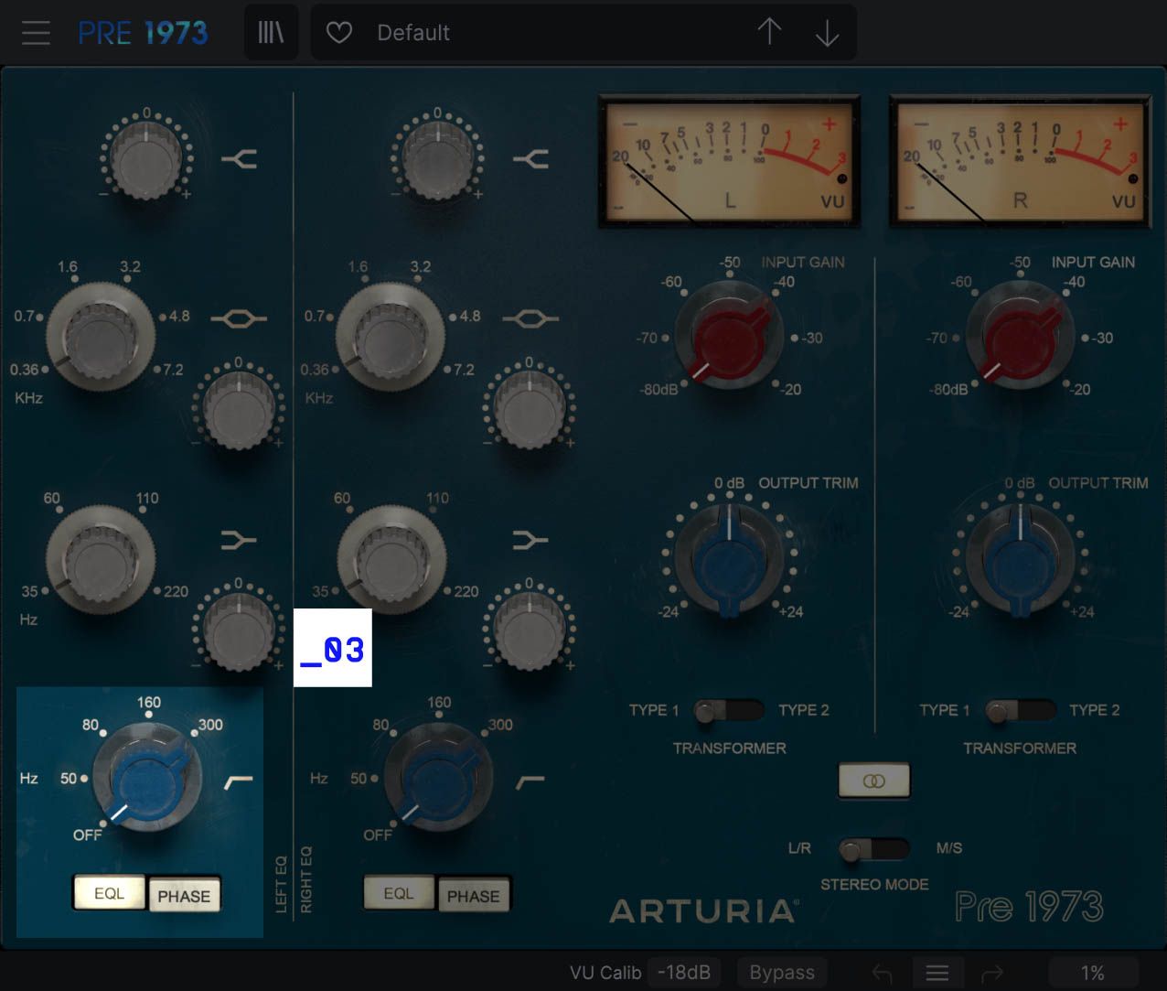Image resolution: width=1167 pixels, height=991 pixels.
Task: Click the right R VU meter
Action: point(1020,160)
